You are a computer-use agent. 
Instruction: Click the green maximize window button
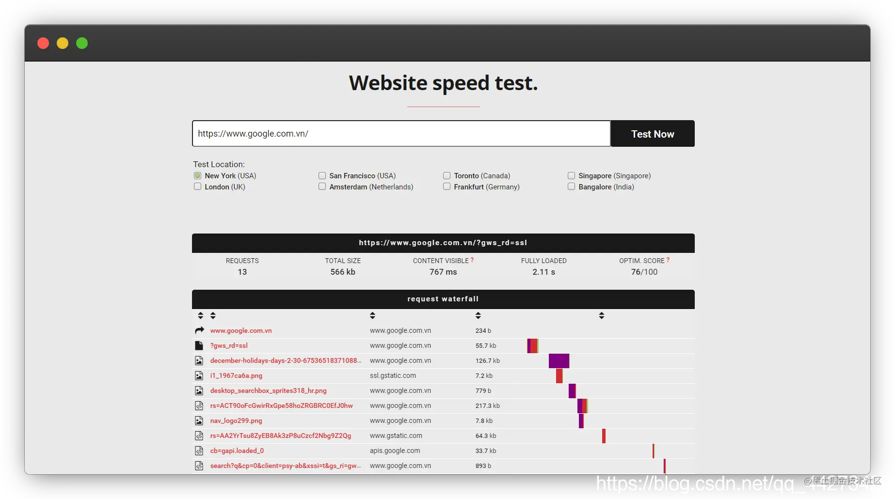pyautogui.click(x=82, y=43)
